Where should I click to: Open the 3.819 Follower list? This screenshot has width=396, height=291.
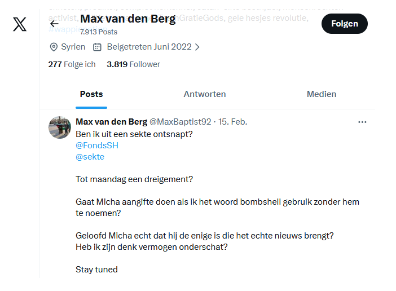click(133, 64)
